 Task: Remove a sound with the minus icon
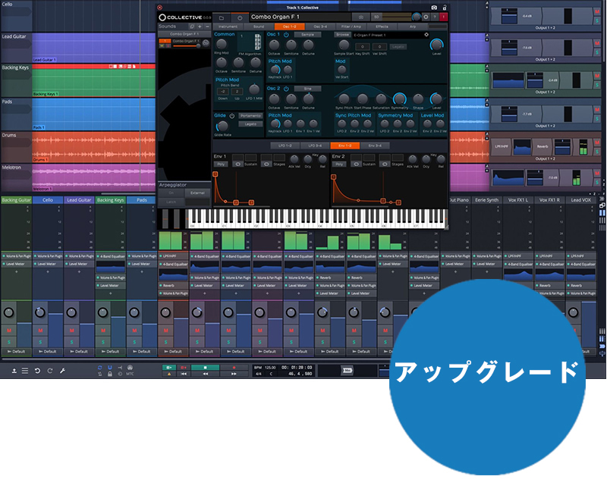coord(207,27)
